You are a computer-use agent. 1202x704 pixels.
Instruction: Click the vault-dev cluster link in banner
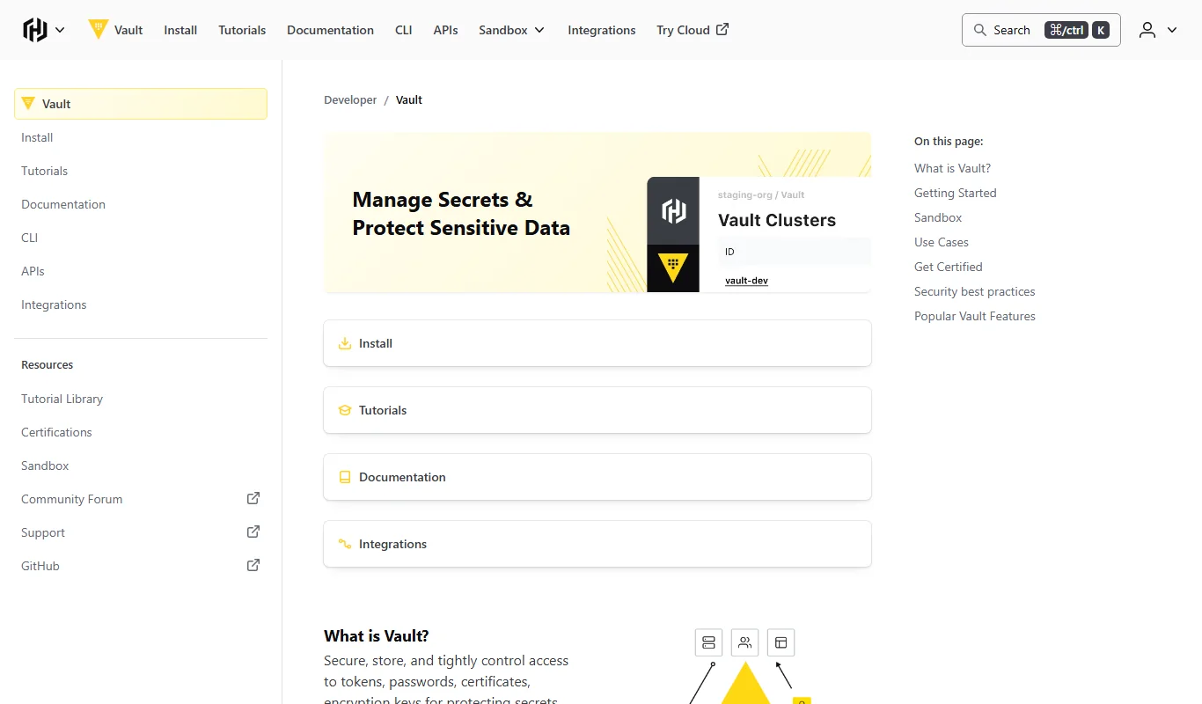[746, 281]
